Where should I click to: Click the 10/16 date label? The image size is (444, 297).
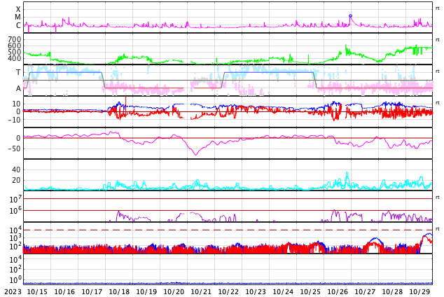tap(64, 292)
